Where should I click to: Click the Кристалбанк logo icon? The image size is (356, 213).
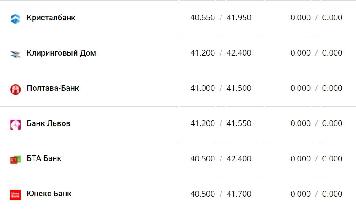pyautogui.click(x=15, y=19)
